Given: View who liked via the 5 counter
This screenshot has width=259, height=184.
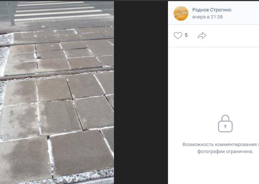Looking at the screenshot, I should [186, 35].
